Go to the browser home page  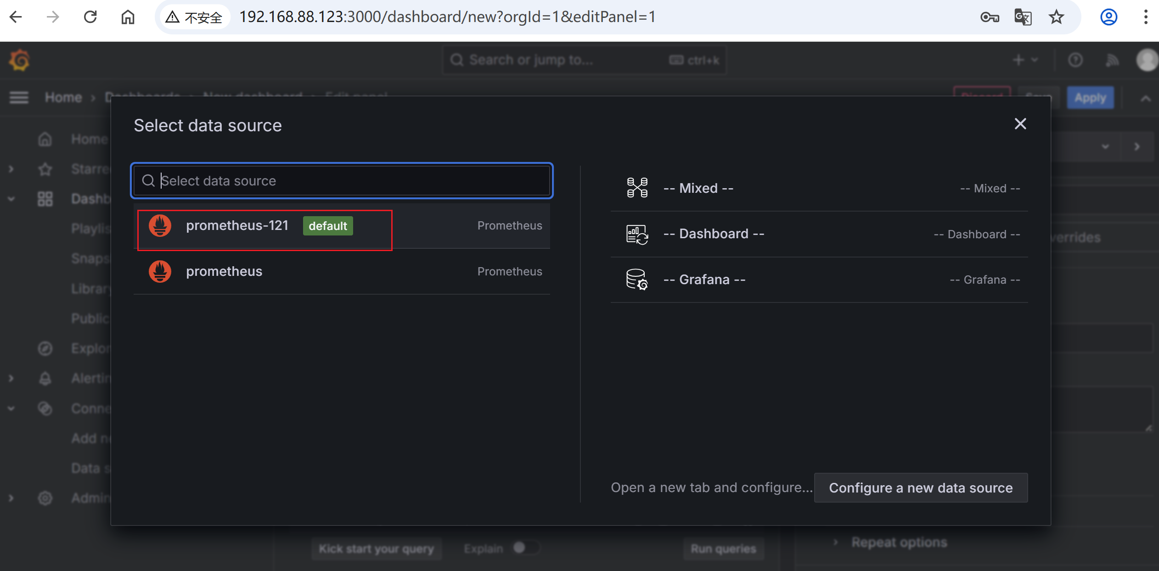(x=128, y=17)
